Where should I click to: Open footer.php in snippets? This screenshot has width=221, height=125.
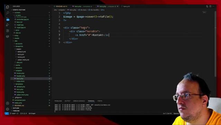[x=20, y=73]
